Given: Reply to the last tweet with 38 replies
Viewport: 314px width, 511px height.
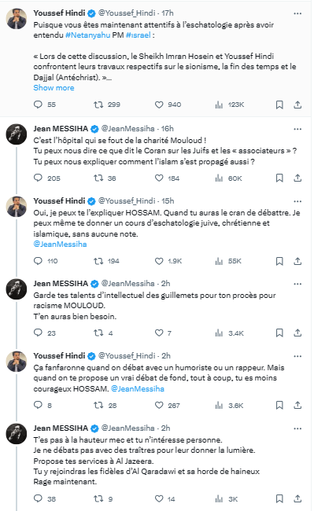Looking at the screenshot, I should [38, 498].
